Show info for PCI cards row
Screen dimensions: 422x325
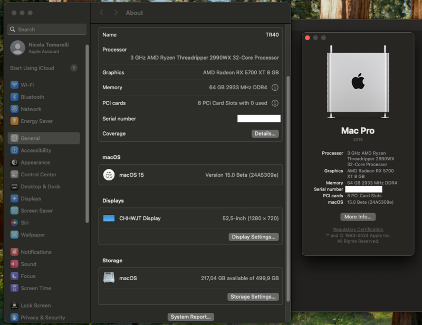pos(275,103)
